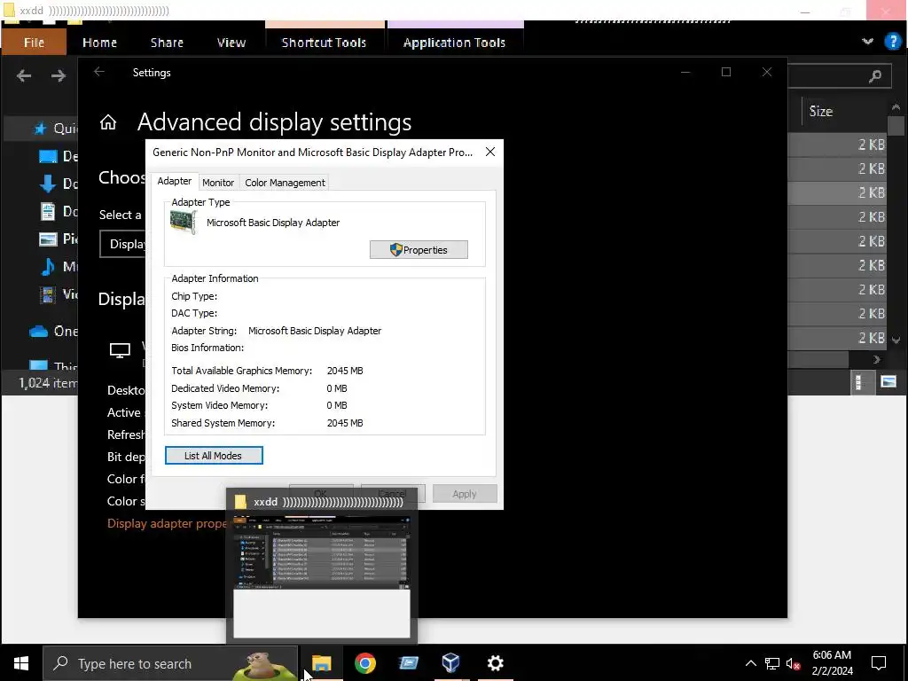Viewport: 908px width, 681px height.
Task: Select the Pictures icon in navigation pane
Action: coord(48,239)
